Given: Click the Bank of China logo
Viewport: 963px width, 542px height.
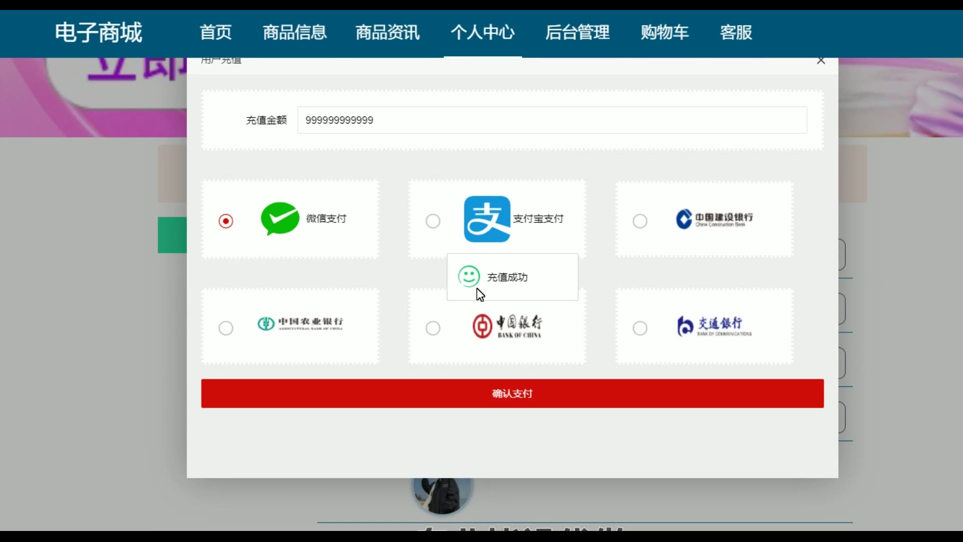Looking at the screenshot, I should pos(507,326).
